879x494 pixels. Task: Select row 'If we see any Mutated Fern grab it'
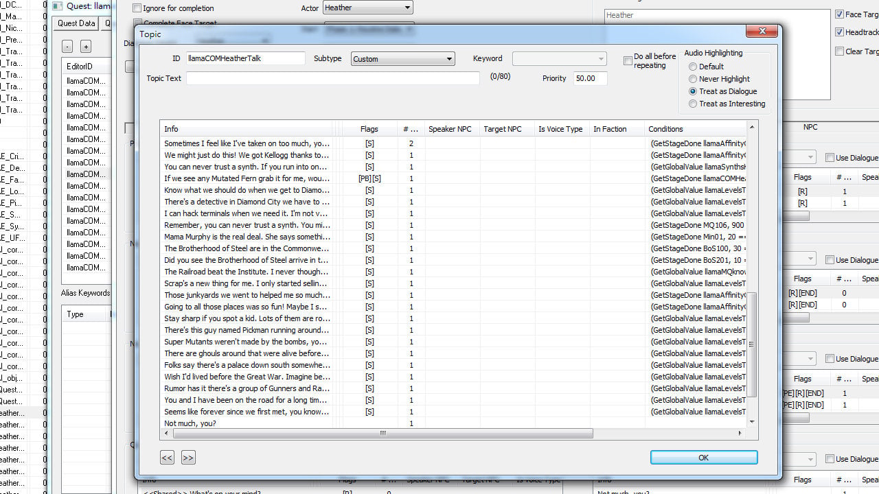(453, 178)
